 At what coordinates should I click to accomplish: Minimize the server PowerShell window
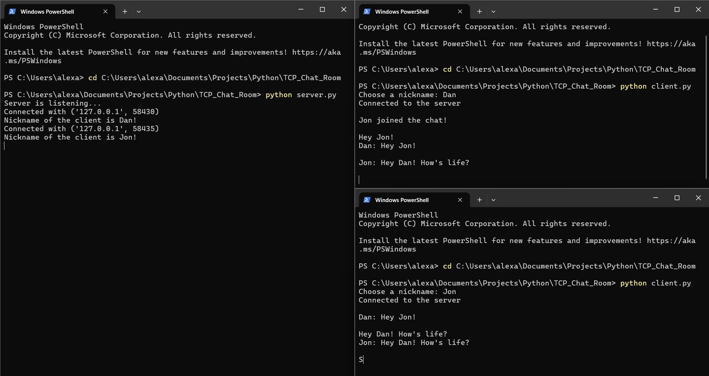(x=301, y=10)
